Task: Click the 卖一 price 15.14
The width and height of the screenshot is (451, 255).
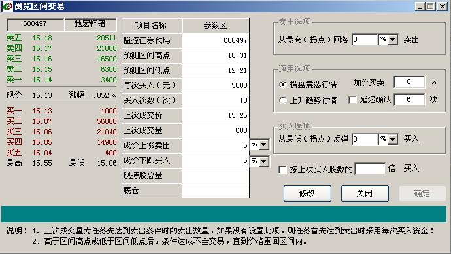Action: (42, 80)
